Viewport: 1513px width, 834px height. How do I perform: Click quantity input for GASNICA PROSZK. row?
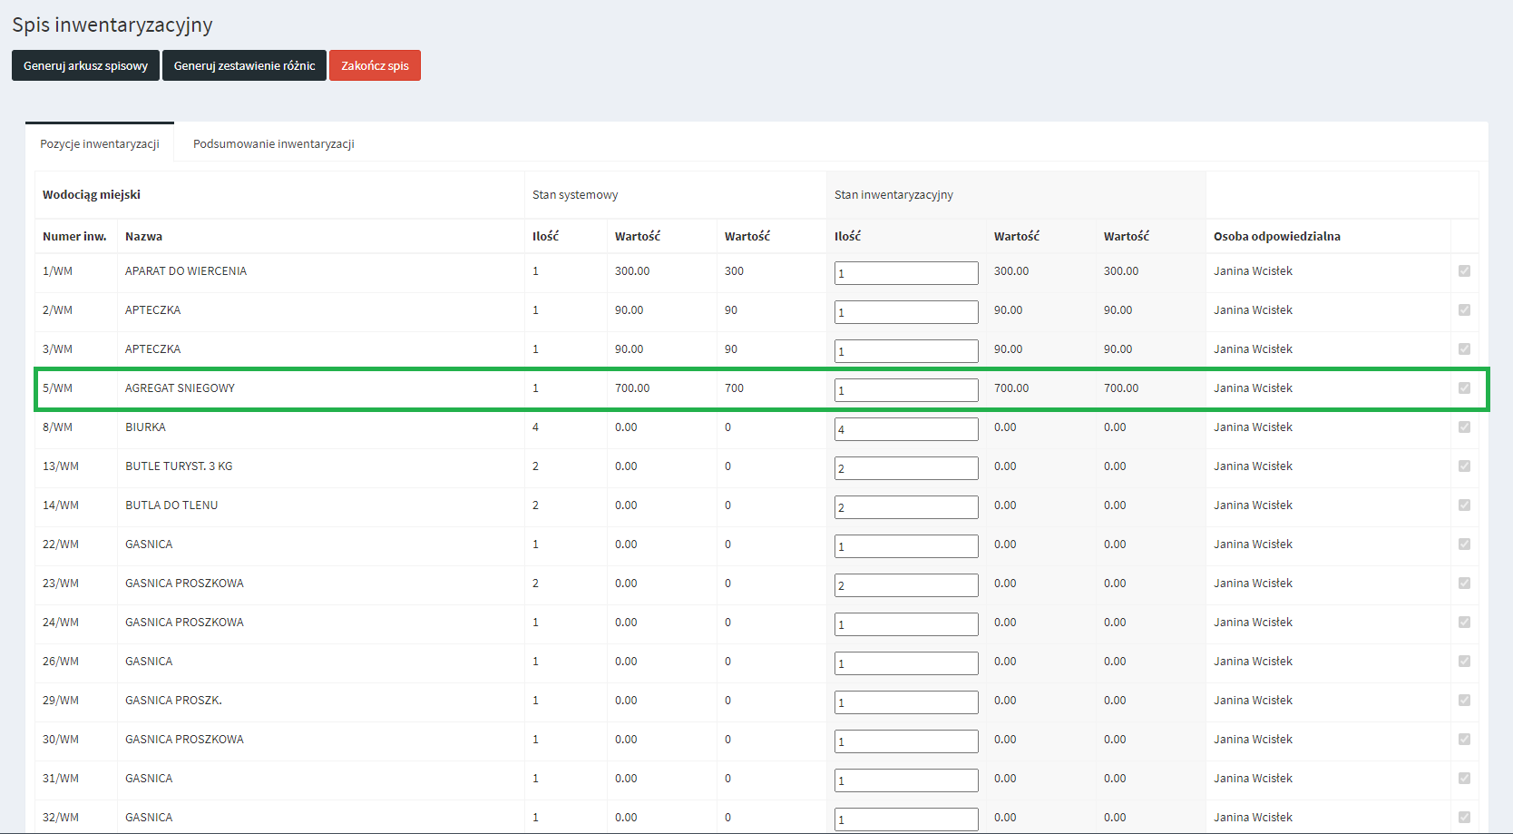[x=905, y=702]
